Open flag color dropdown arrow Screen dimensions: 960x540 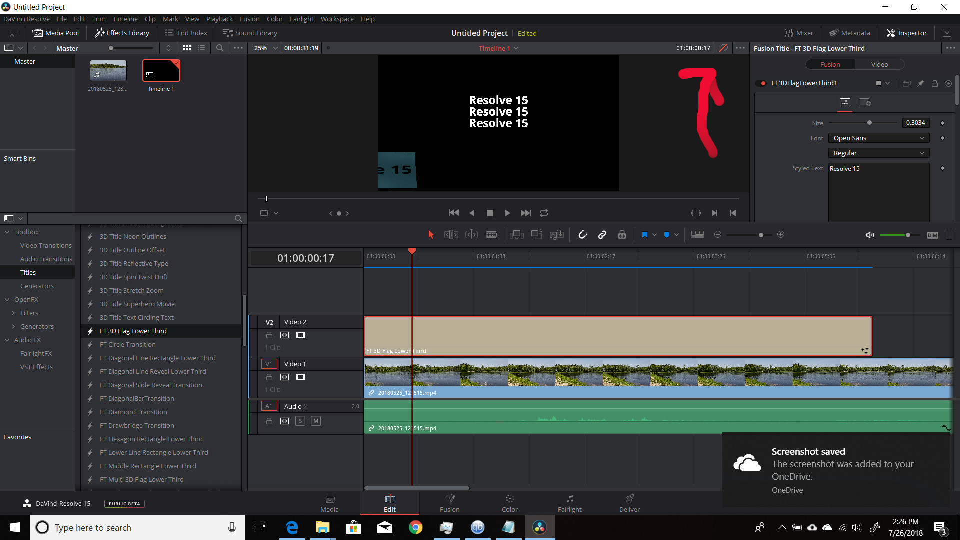tap(654, 235)
